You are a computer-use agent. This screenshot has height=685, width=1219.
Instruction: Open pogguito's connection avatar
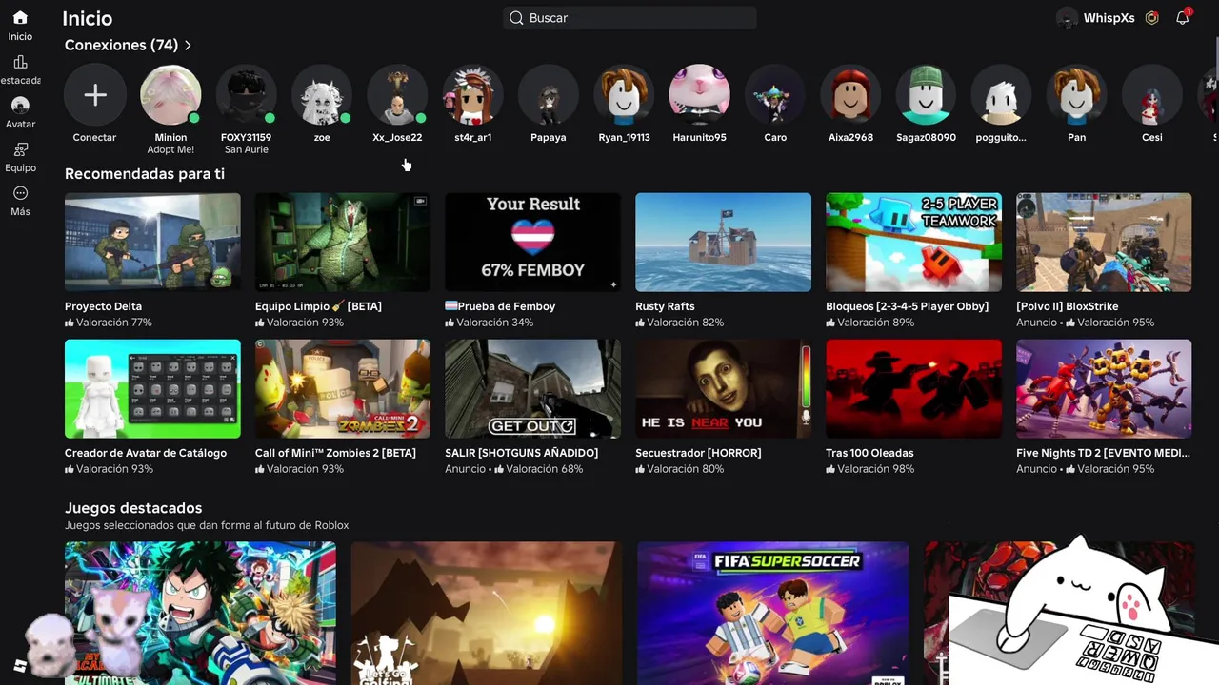[1002, 95]
